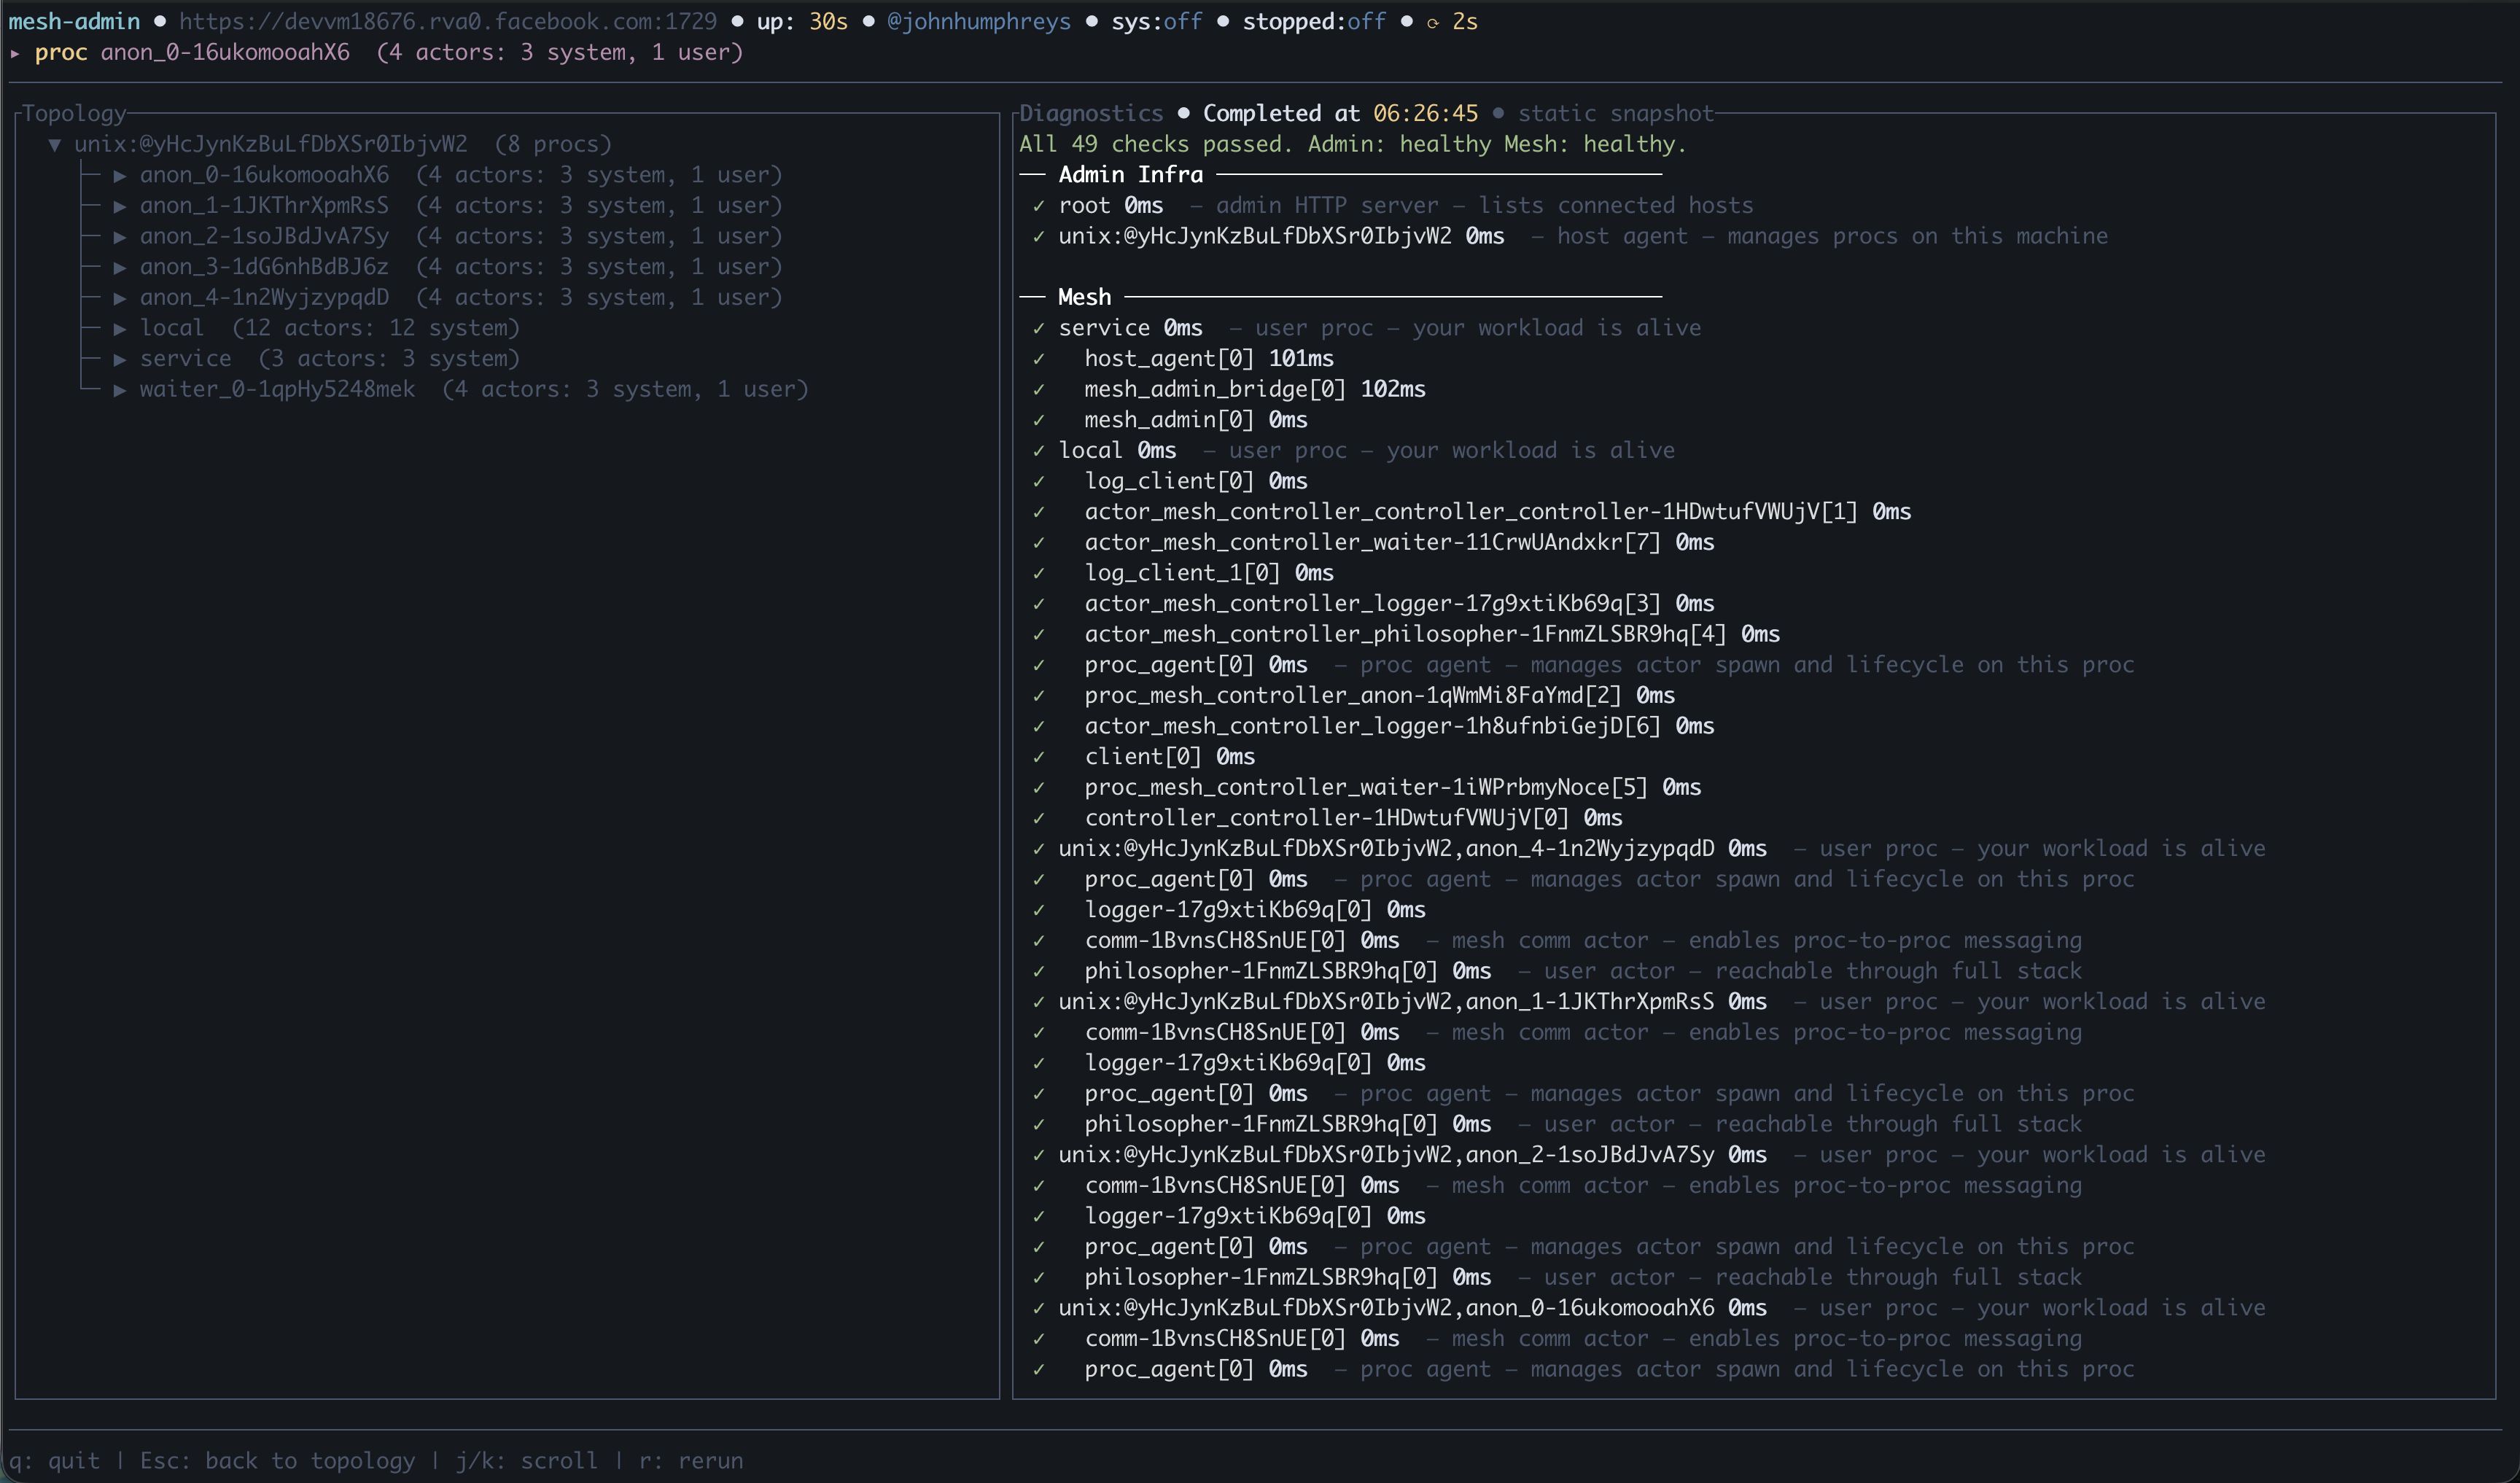The height and width of the screenshot is (1483, 2520).
Task: Select the service proc in topology
Action: (185, 359)
